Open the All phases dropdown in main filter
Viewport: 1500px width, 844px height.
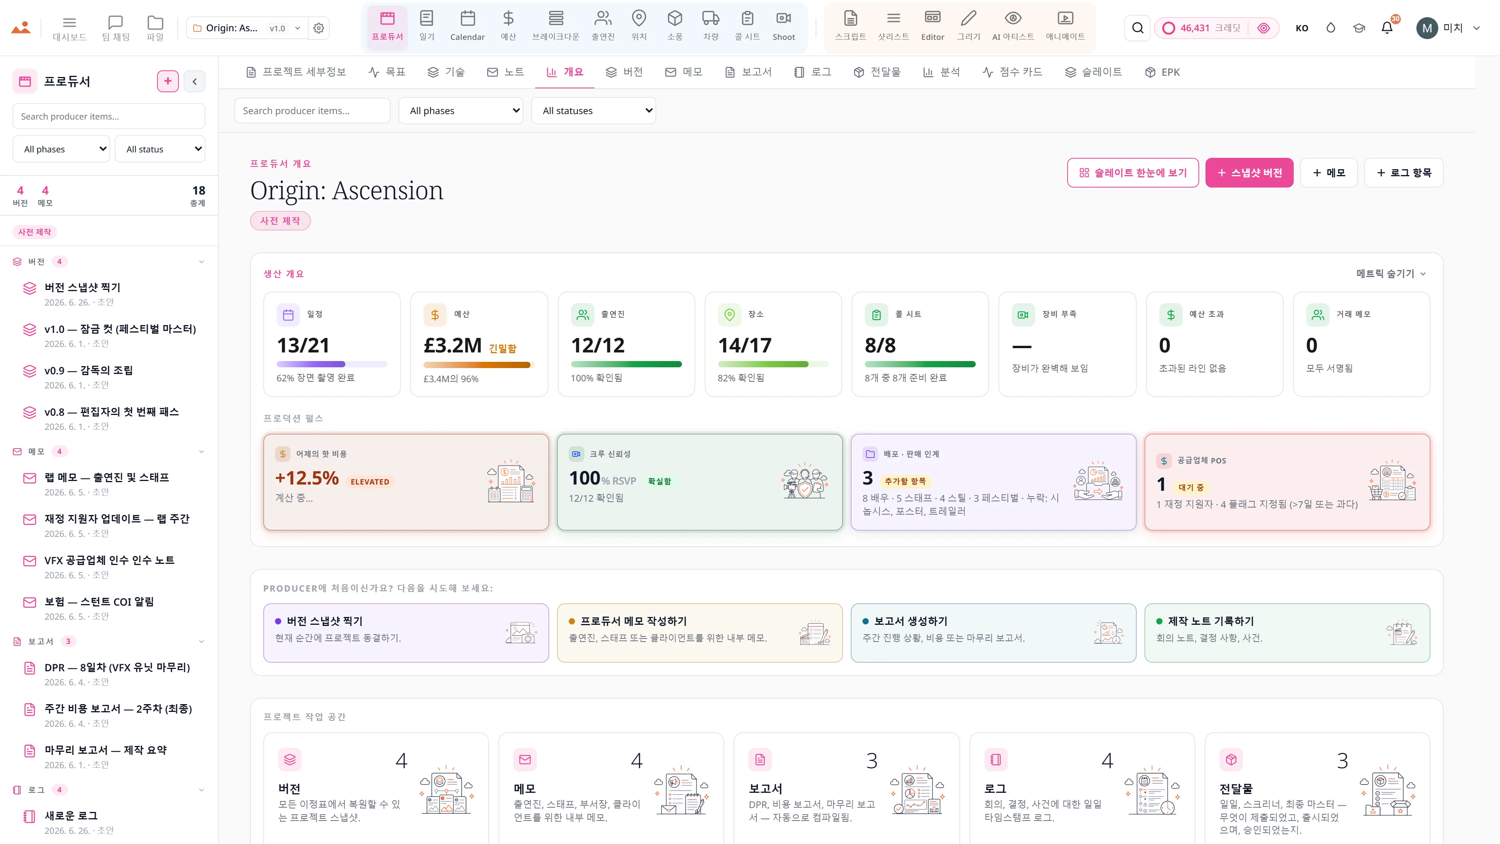point(461,111)
